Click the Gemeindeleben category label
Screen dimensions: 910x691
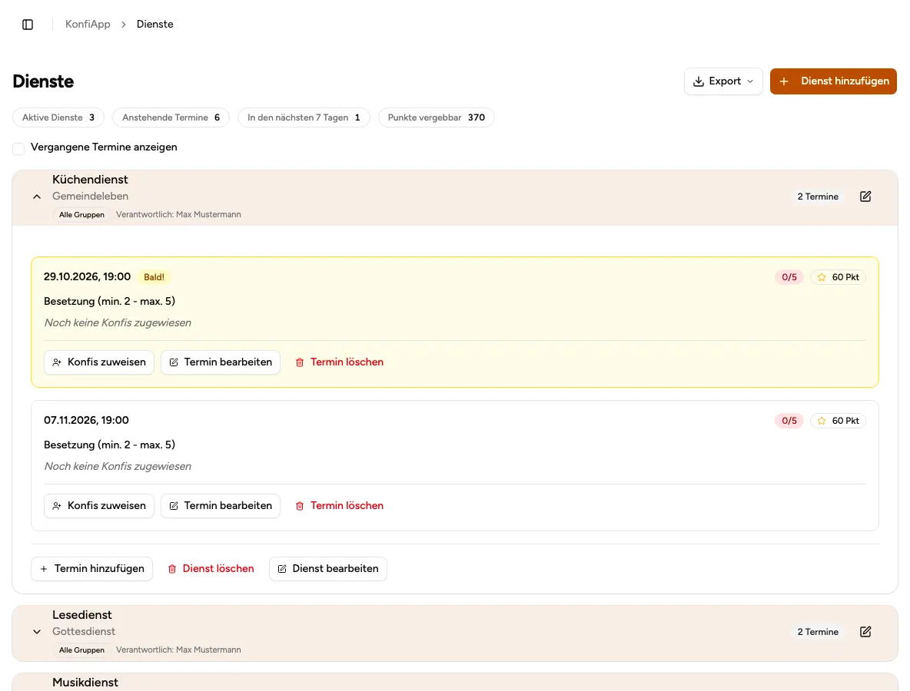point(90,196)
